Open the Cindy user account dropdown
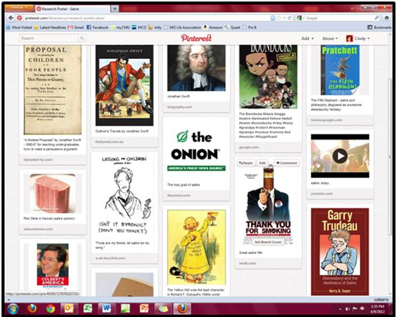Image resolution: width=397 pixels, height=317 pixels. tap(357, 38)
